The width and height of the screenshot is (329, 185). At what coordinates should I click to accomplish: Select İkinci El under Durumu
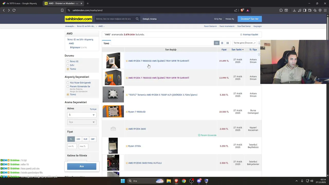[68, 61]
